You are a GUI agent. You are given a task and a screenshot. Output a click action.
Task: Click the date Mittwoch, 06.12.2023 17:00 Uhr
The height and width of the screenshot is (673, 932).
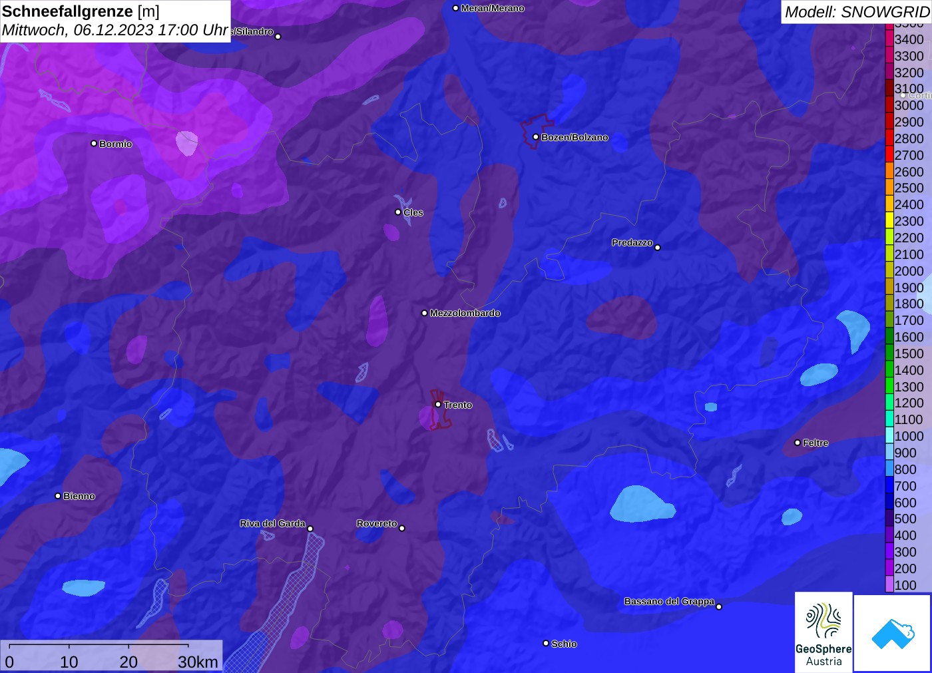pos(115,30)
